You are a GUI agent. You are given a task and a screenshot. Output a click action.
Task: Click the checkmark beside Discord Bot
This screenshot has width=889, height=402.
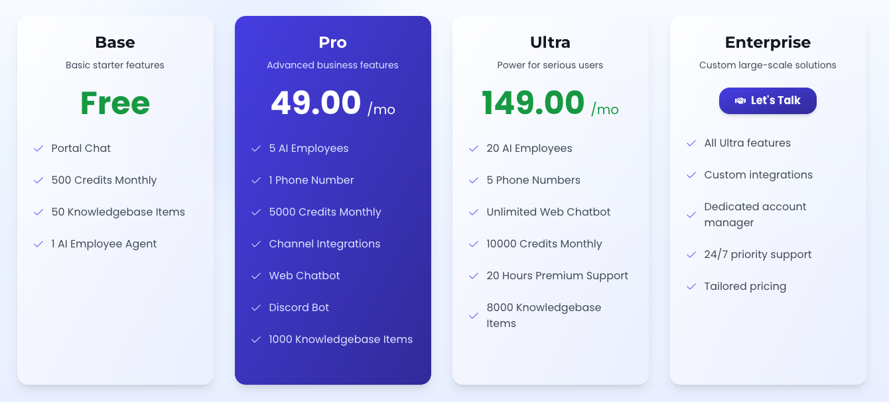pyautogui.click(x=256, y=308)
